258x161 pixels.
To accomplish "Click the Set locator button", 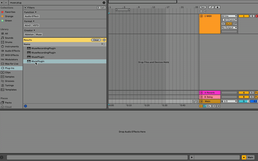I will [203, 7].
